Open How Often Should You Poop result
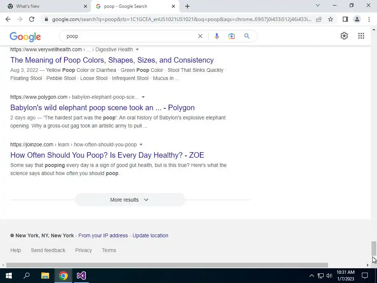The height and width of the screenshot is (283, 377). pyautogui.click(x=107, y=155)
